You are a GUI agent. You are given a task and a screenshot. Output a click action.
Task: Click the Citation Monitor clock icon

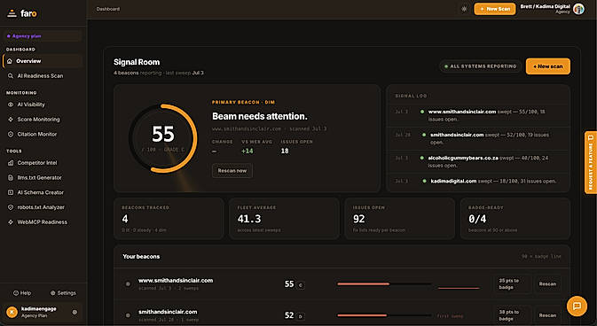point(11,134)
